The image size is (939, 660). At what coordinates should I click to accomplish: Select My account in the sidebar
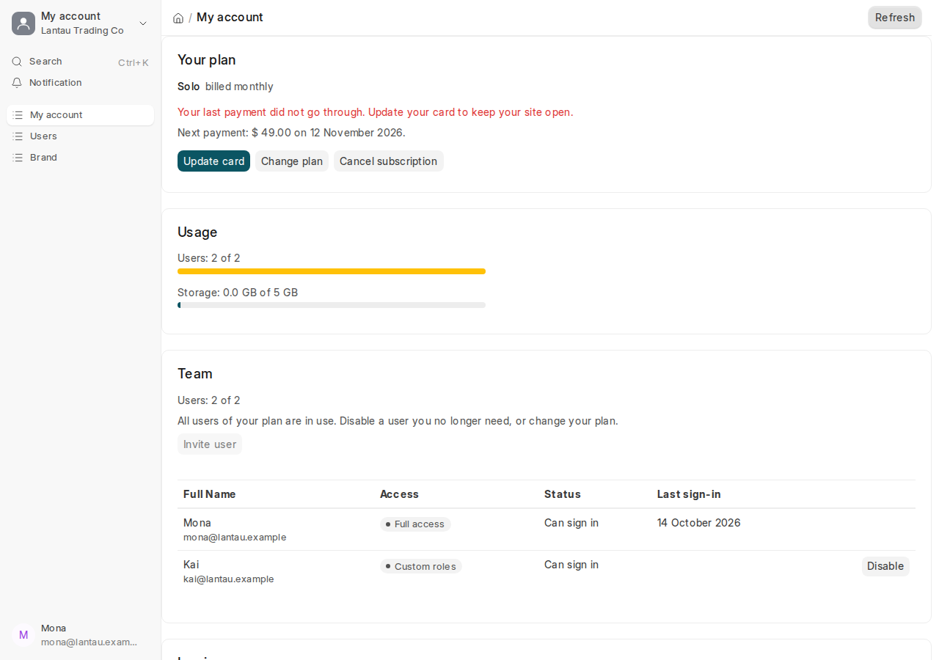[x=81, y=115]
